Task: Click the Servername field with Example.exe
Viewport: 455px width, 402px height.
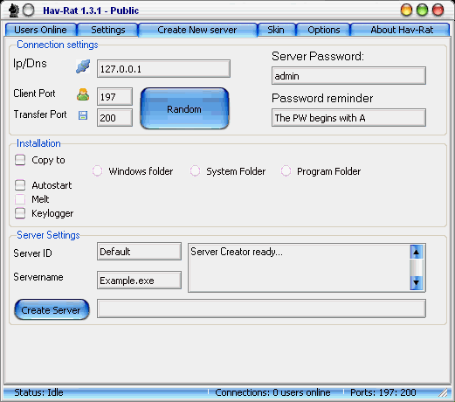Action: coord(139,281)
